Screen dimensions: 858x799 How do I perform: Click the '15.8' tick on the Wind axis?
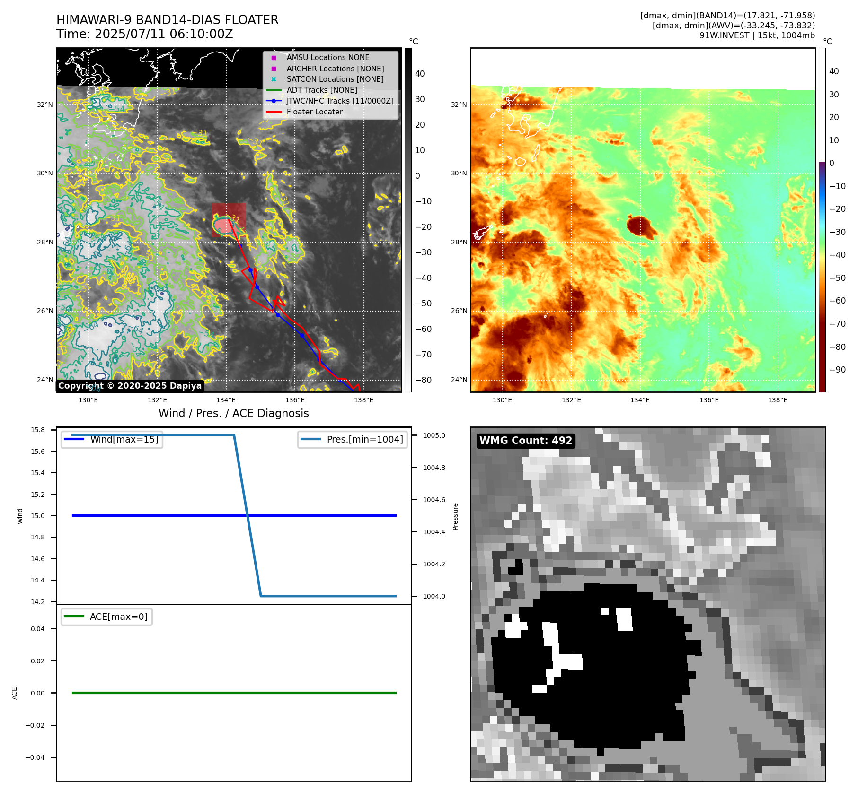(38, 430)
